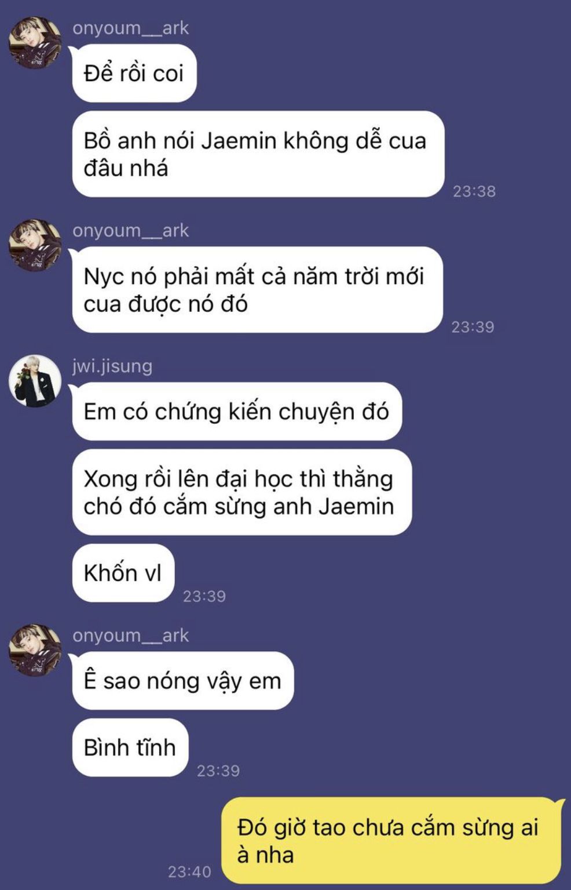Open jwi.jisung profile avatar with rose
Viewport: 571px width, 890px height.
[x=35, y=381]
